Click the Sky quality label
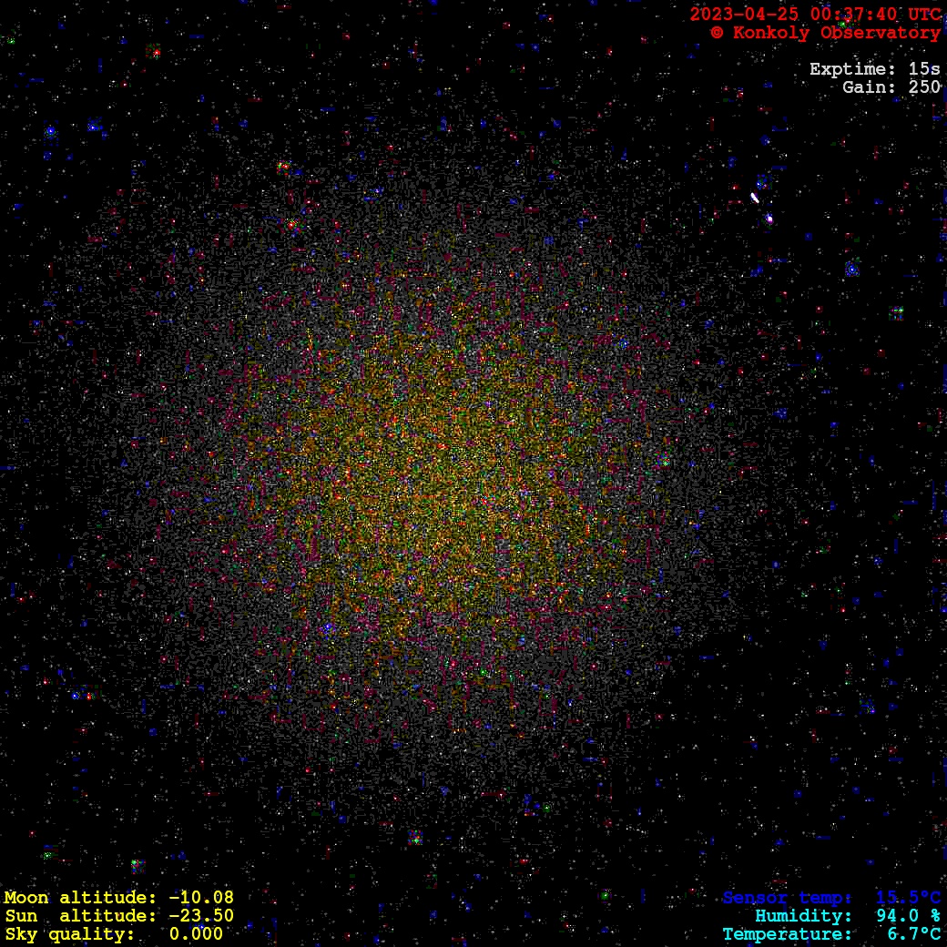Screen dimensions: 947x947 [x=69, y=934]
